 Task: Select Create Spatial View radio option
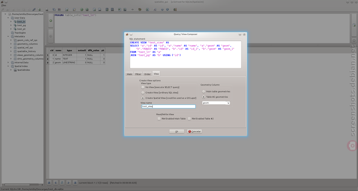tap(143, 98)
